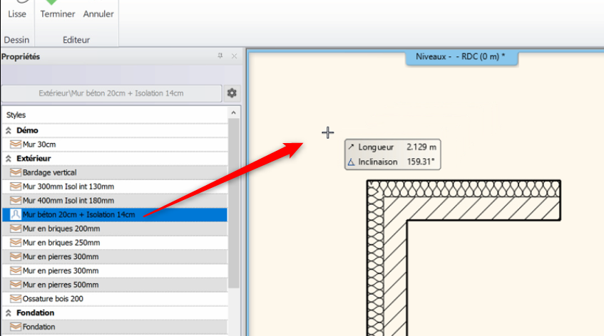The image size is (604, 336).
Task: Select Mur 400mm Isol int 180mm style
Action: tap(115, 201)
